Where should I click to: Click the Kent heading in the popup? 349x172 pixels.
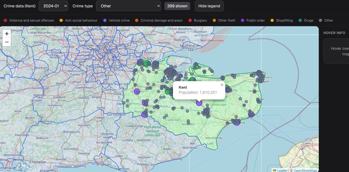click(x=183, y=87)
